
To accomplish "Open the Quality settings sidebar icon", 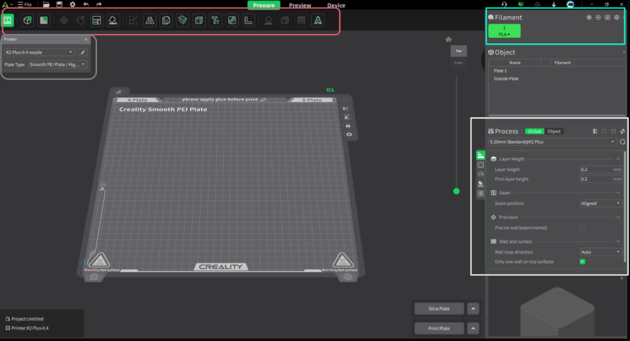I will pyautogui.click(x=481, y=155).
